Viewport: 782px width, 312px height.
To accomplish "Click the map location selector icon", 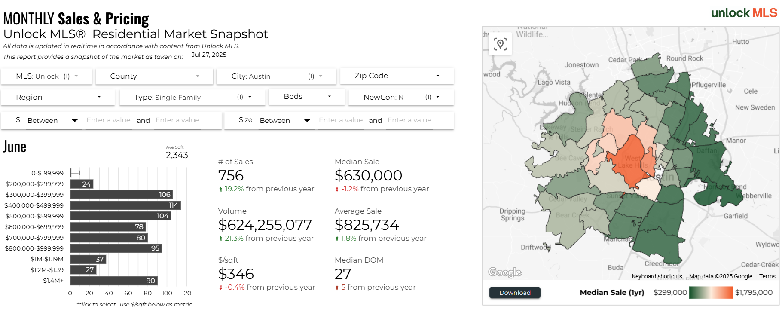I will tap(500, 44).
